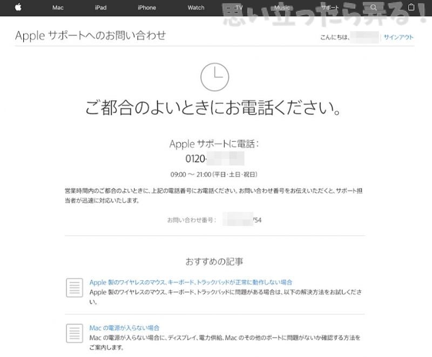Click the こんにちは greeting text
This screenshot has width=432, height=357.
pos(335,37)
